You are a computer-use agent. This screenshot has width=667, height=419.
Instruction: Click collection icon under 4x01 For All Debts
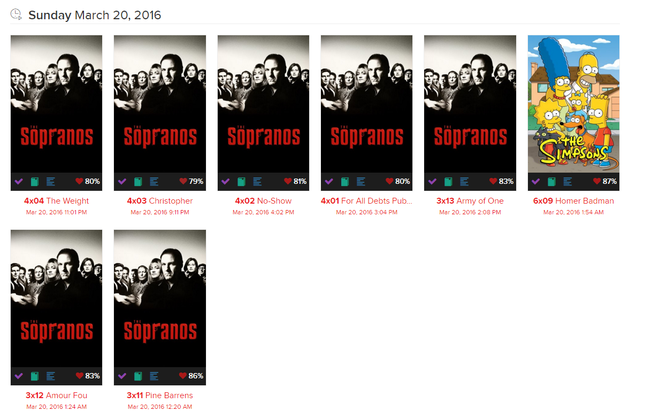pos(345,182)
